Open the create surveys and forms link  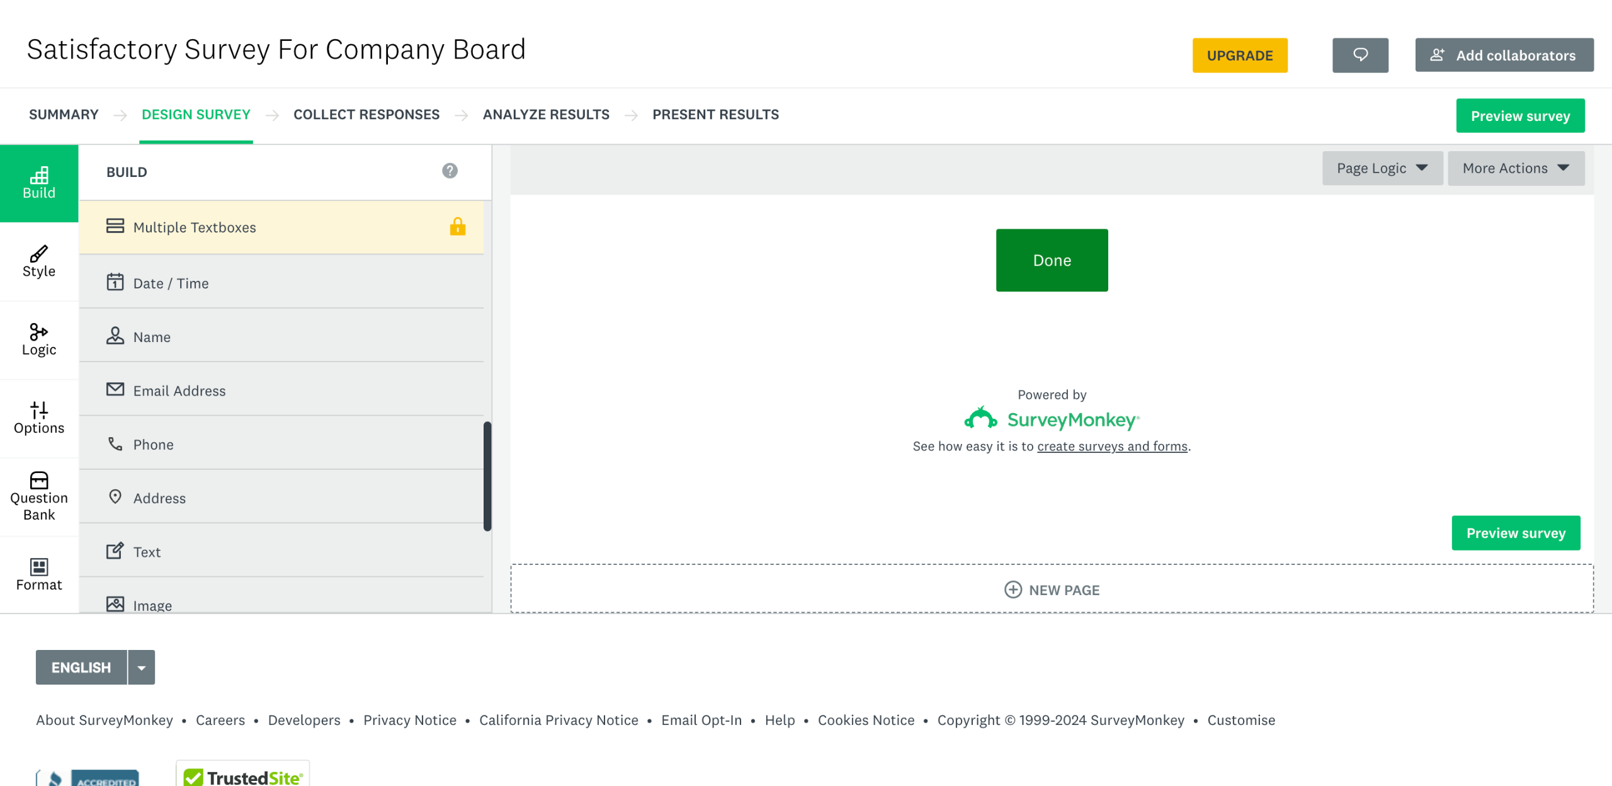[1112, 447]
